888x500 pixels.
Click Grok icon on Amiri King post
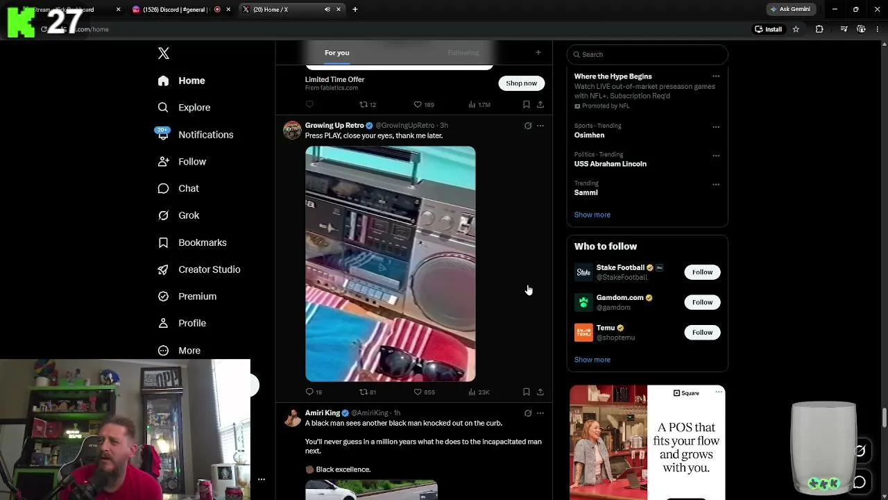pyautogui.click(x=528, y=413)
